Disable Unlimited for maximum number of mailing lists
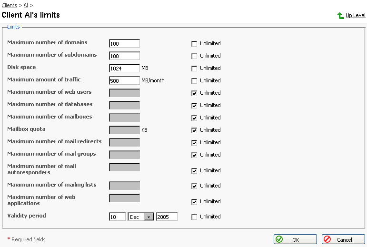The image size is (367, 247). [x=194, y=186]
